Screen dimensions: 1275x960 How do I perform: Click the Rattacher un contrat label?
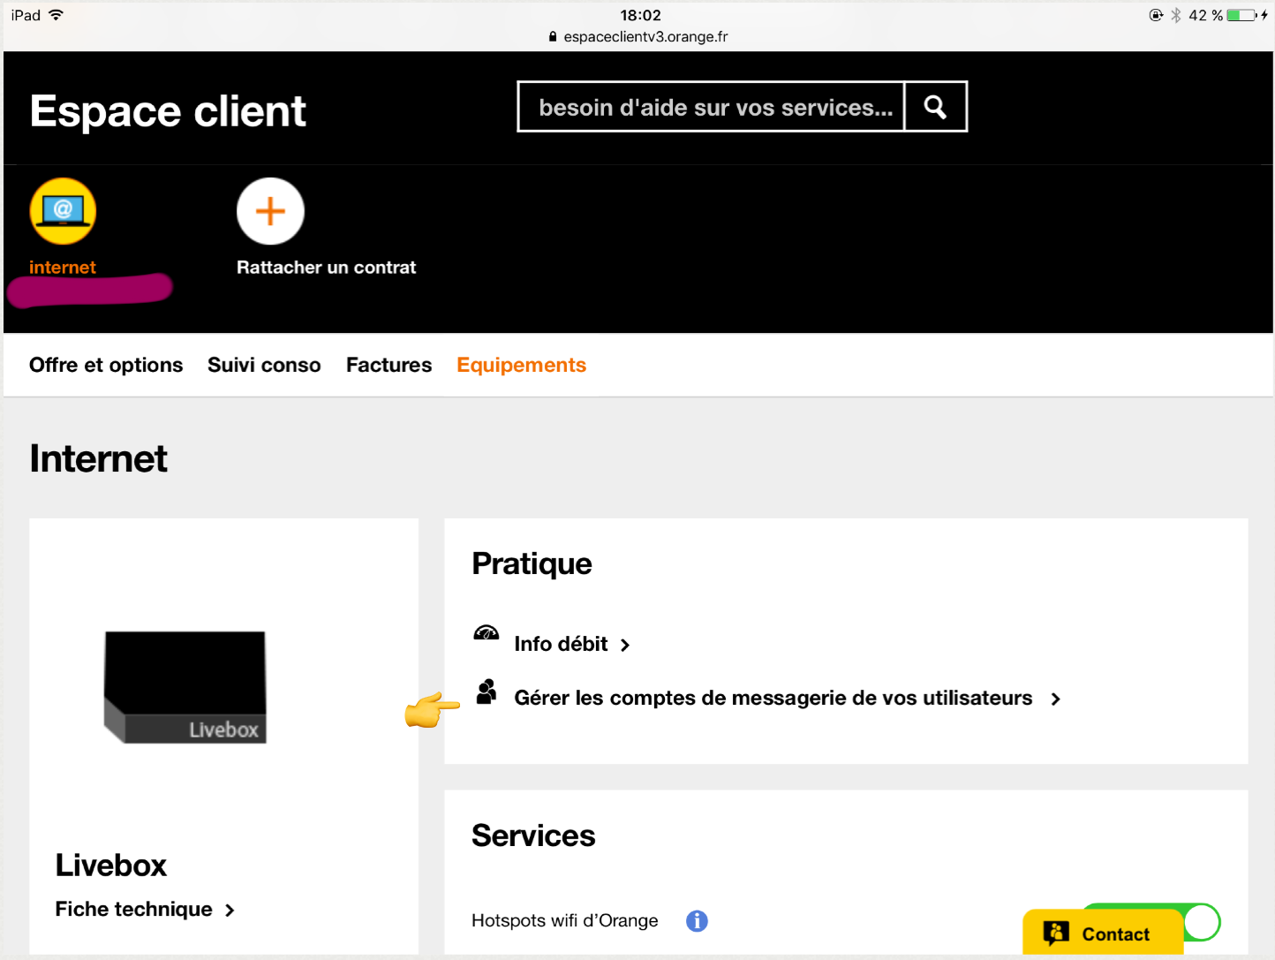click(326, 268)
